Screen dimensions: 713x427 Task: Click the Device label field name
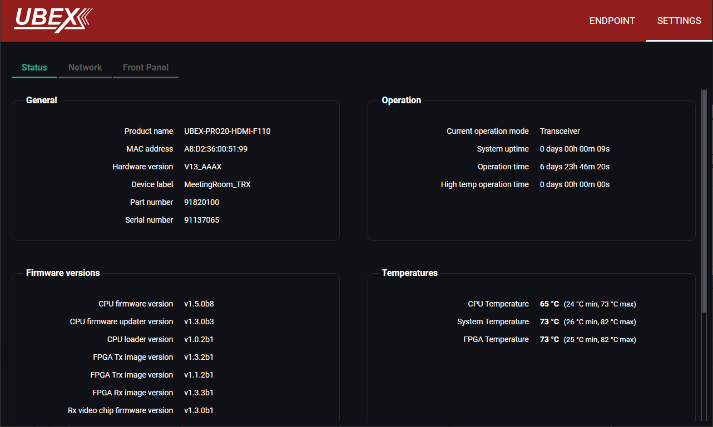(x=152, y=184)
